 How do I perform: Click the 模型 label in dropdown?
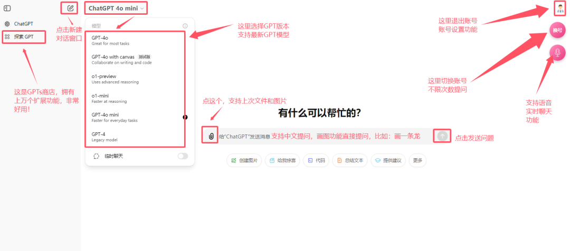(96, 26)
